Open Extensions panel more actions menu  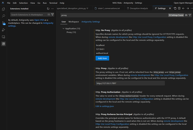[x=52, y=9]
